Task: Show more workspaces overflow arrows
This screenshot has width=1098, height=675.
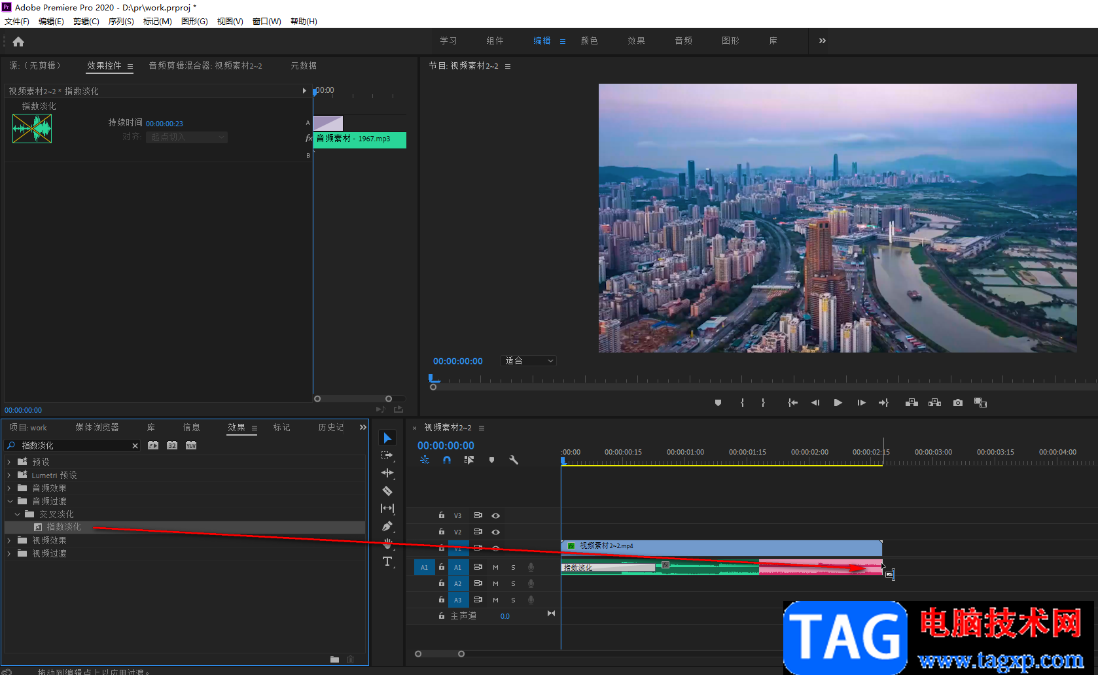Action: pos(823,41)
